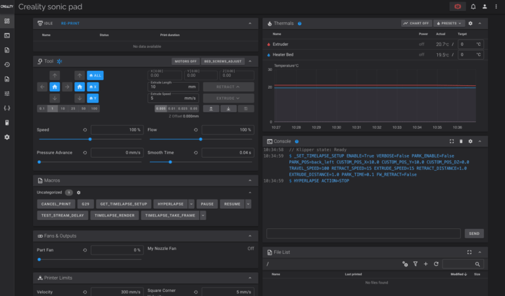
Task: Reset the Speed value to default
Action: coord(85,130)
